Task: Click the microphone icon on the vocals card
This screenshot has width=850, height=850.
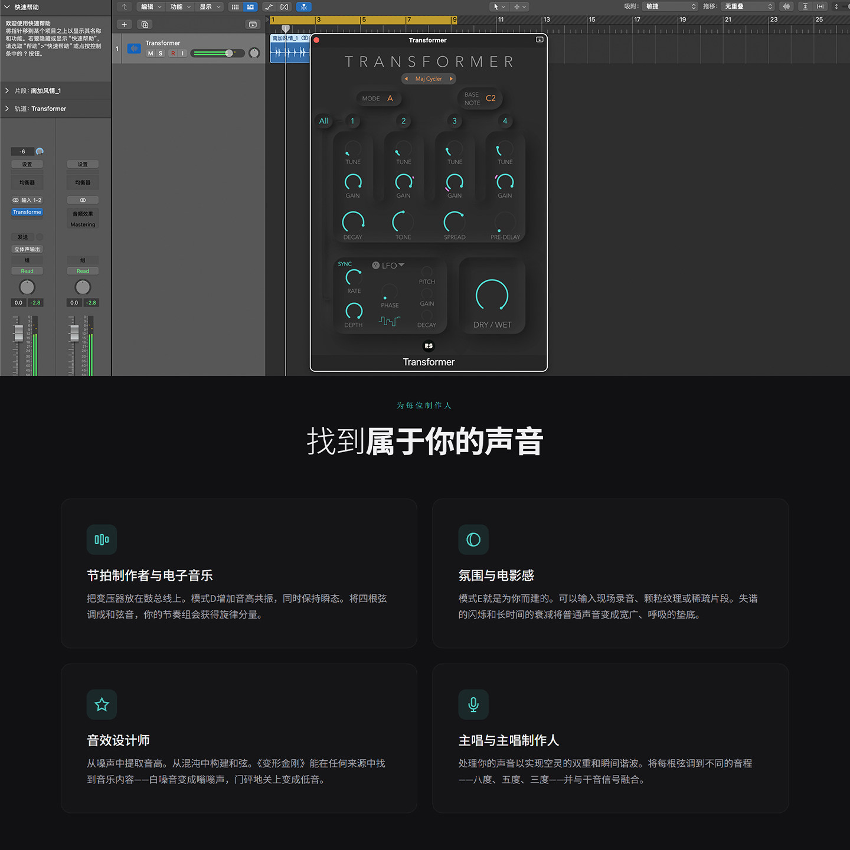Action: click(x=473, y=704)
